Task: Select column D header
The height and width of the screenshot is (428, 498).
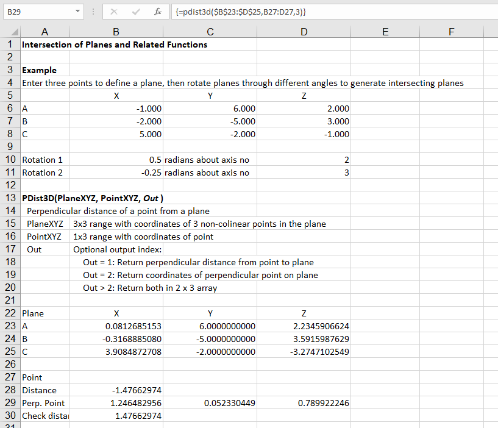Action: tap(304, 32)
